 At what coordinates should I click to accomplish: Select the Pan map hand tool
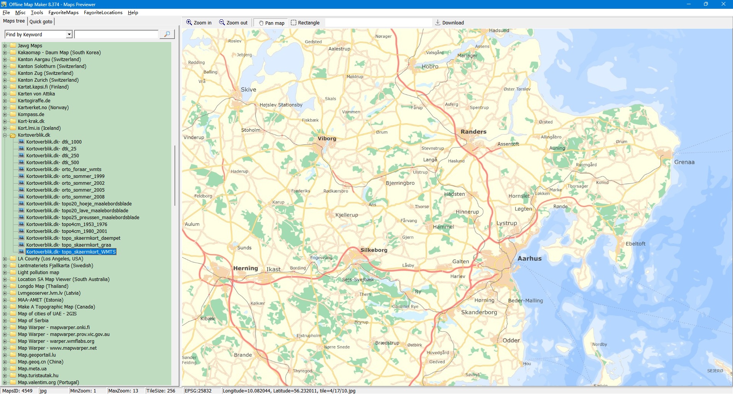(x=261, y=23)
